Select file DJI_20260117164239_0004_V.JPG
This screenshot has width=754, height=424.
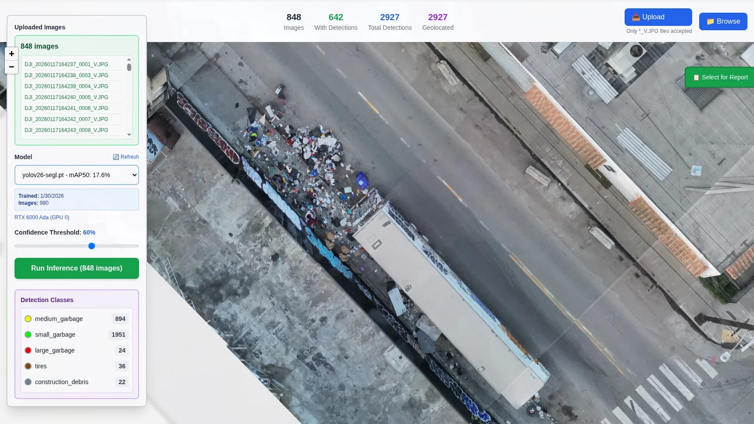(x=67, y=86)
